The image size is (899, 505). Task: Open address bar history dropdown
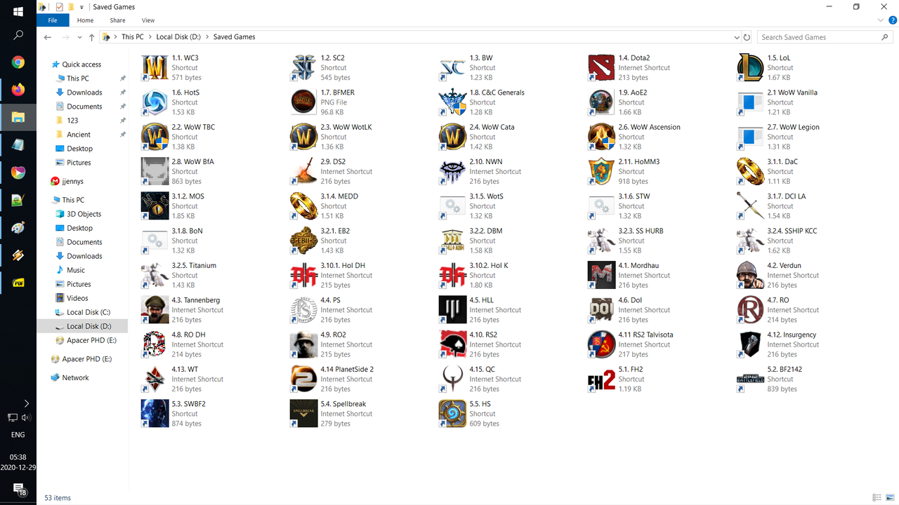(736, 37)
